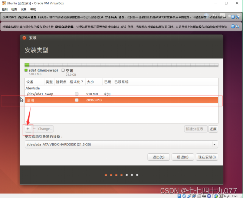Toggle format checkbox for /dev/sda1 swap

tap(76, 94)
